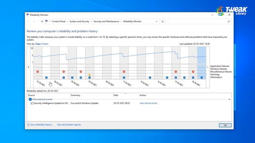The image size is (255, 143).
Task: Click the blue information icon for 07-05-2021
Action: (89, 78)
